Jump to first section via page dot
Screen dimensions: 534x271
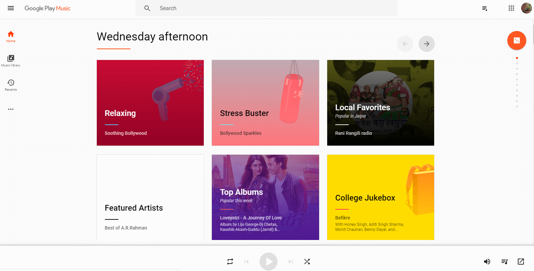click(517, 58)
